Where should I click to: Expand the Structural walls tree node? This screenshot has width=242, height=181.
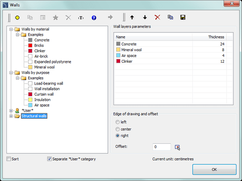(11, 116)
